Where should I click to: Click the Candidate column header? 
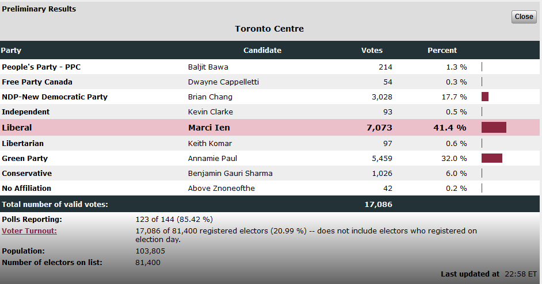coord(262,51)
